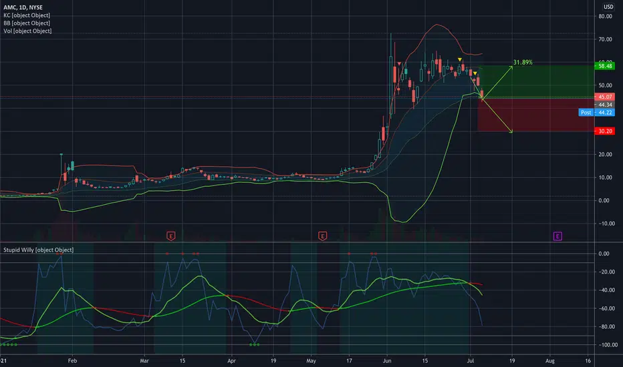Click the 50.00 price axis value
The image size is (623, 367).
coord(605,85)
